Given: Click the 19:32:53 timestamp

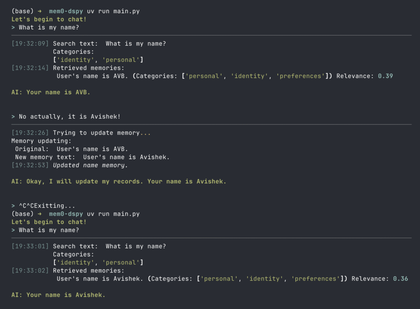Looking at the screenshot, I should pos(30,165).
